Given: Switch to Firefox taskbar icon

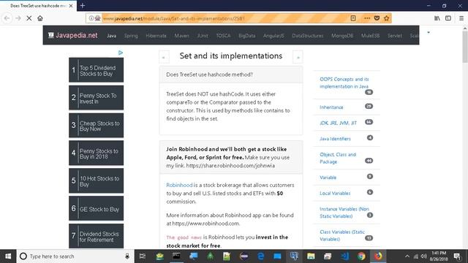Looking at the screenshot, I should 378,256.
